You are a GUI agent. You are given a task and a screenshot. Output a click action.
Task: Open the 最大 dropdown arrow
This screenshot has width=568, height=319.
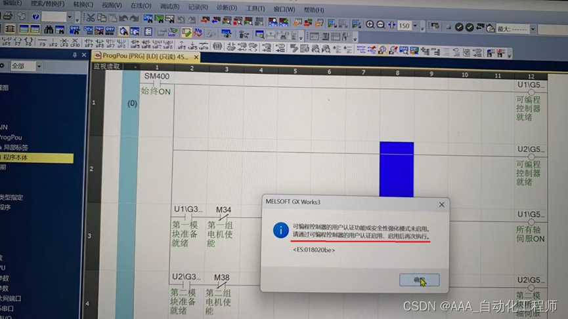(x=533, y=29)
